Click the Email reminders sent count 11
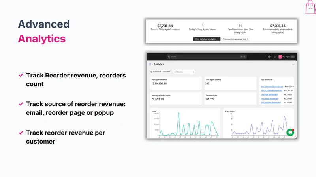The image size is (316, 177). pos(240,26)
